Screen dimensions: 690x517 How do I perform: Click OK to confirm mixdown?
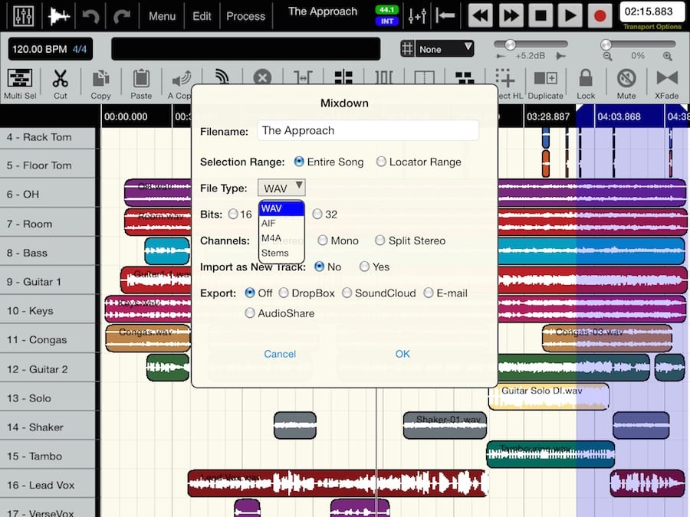point(402,354)
